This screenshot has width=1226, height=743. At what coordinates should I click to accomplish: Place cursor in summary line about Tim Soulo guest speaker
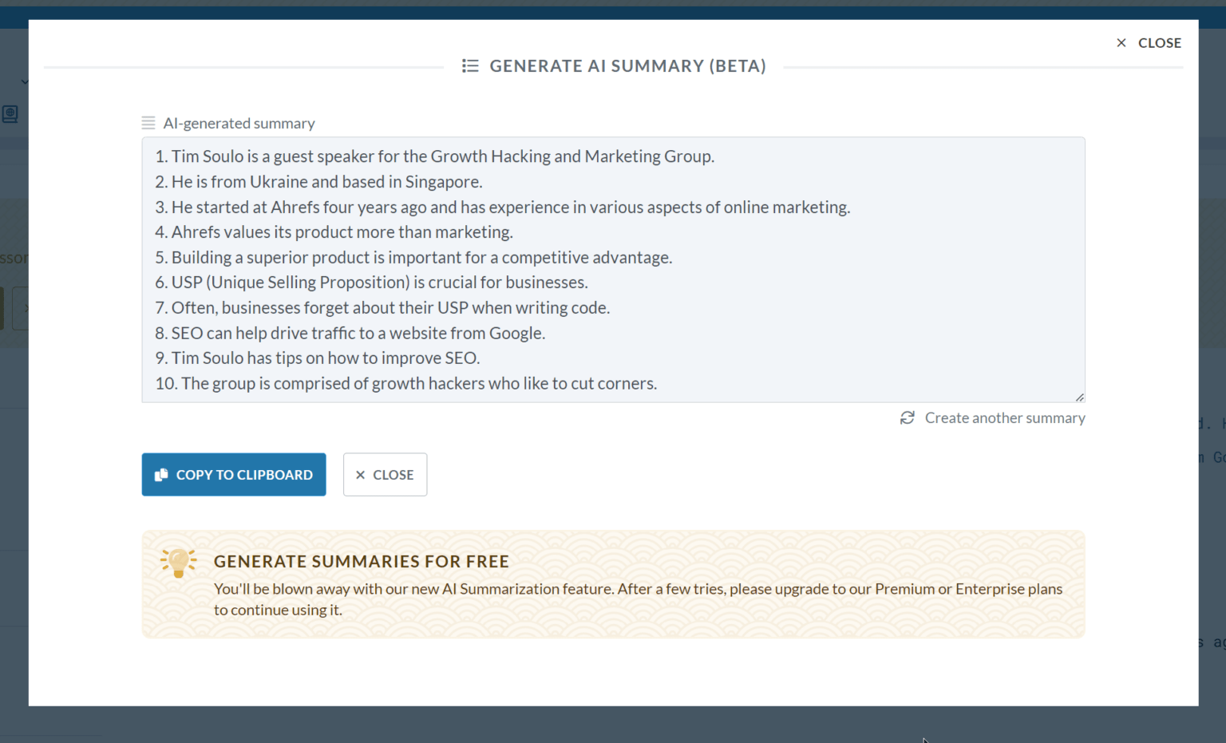[x=442, y=156]
